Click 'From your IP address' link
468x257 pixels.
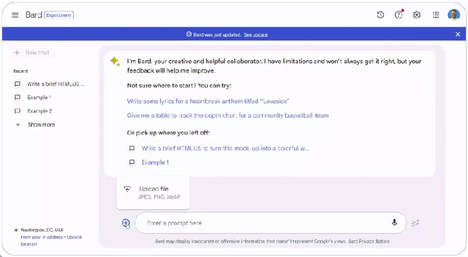click(x=42, y=237)
